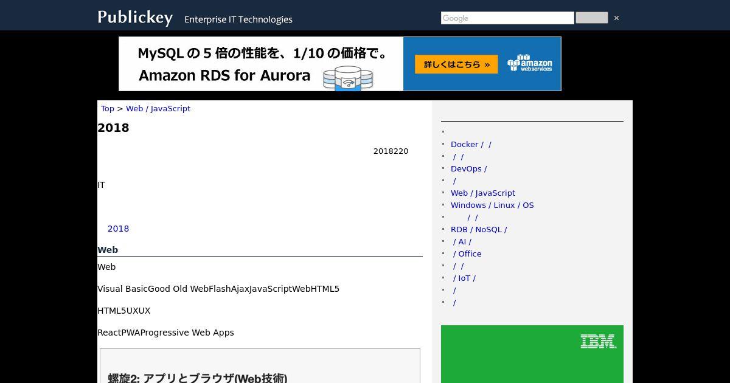Open the Docker category link

[x=471, y=144]
